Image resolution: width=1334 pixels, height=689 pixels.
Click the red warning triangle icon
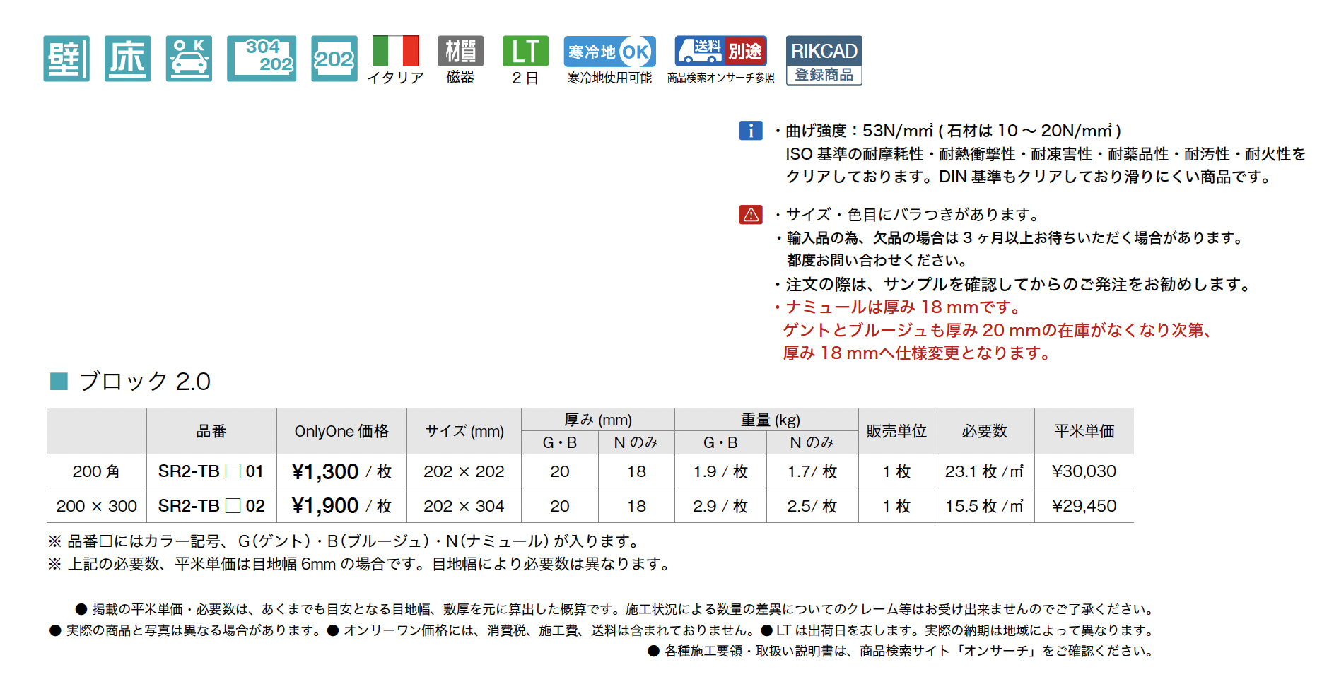750,215
